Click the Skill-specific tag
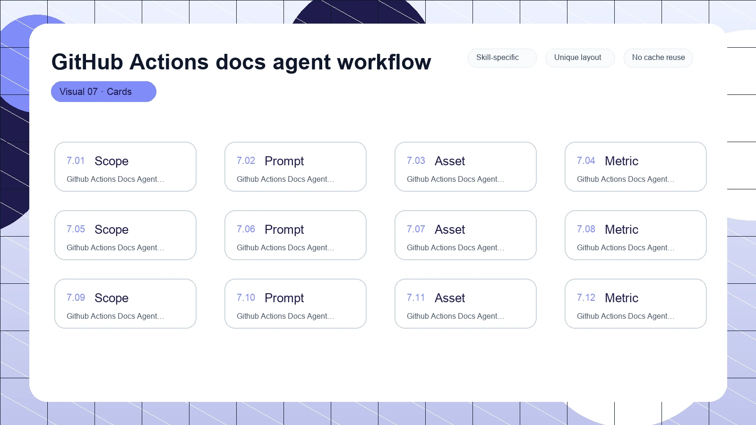This screenshot has width=756, height=425. click(x=502, y=58)
